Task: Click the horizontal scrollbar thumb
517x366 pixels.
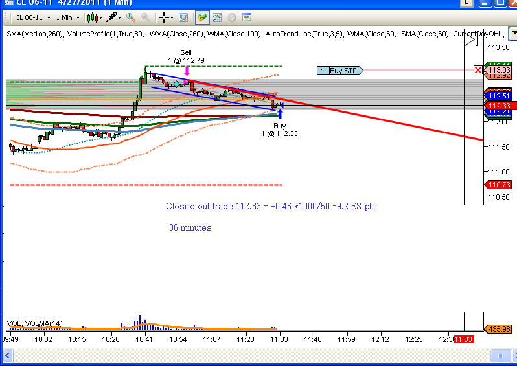Action: (500, 356)
